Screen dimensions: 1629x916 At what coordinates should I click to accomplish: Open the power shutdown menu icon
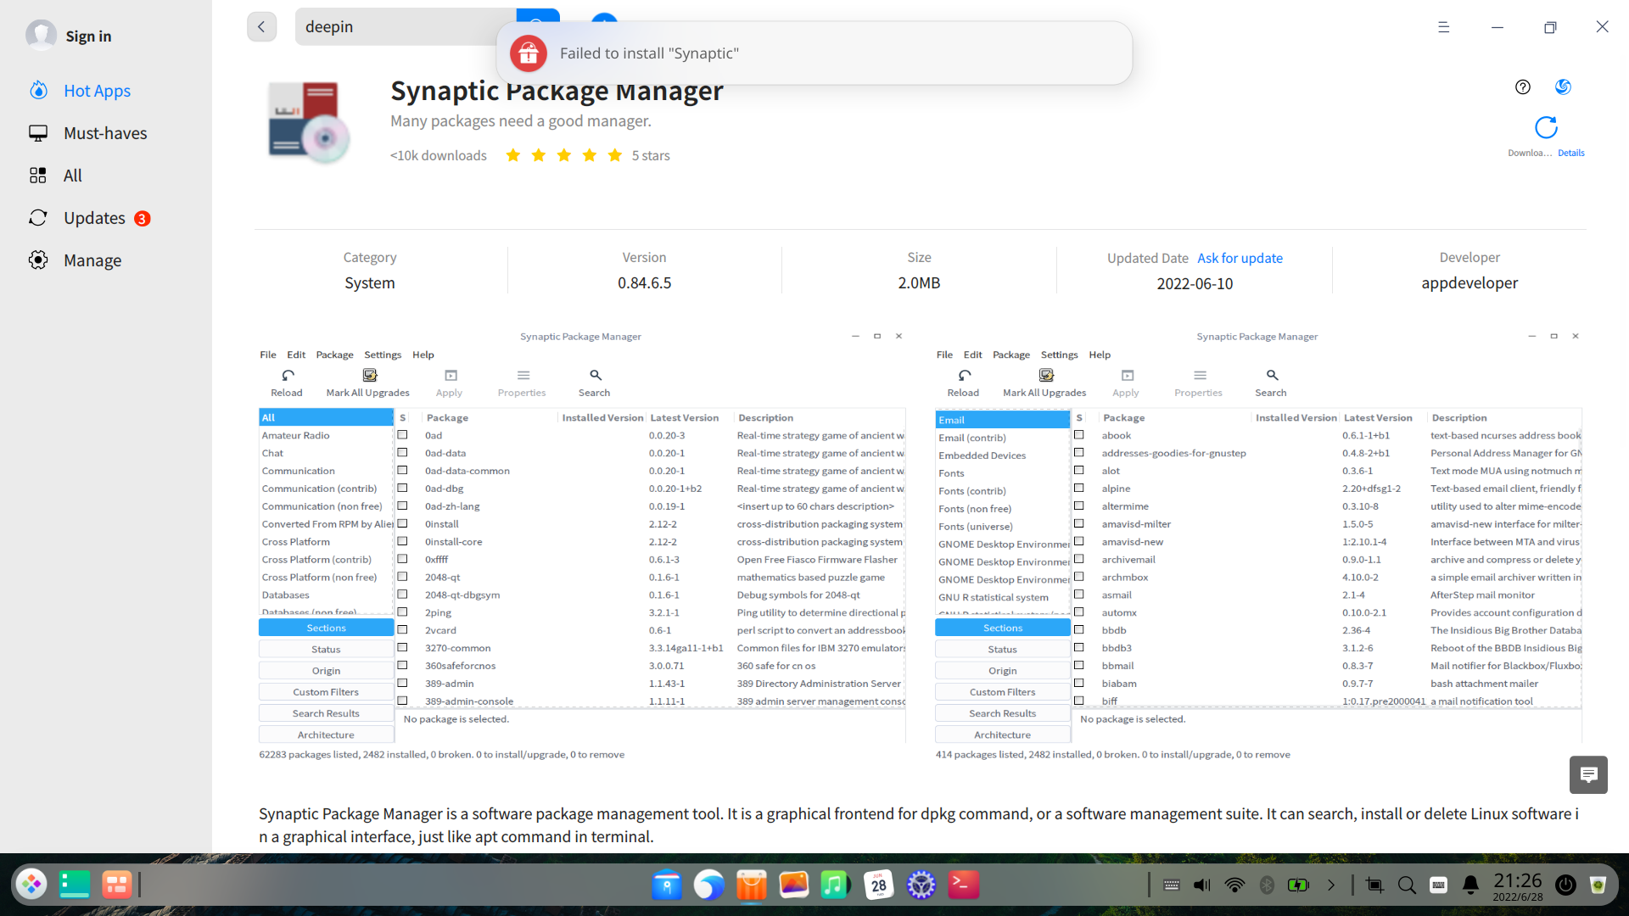1565,885
